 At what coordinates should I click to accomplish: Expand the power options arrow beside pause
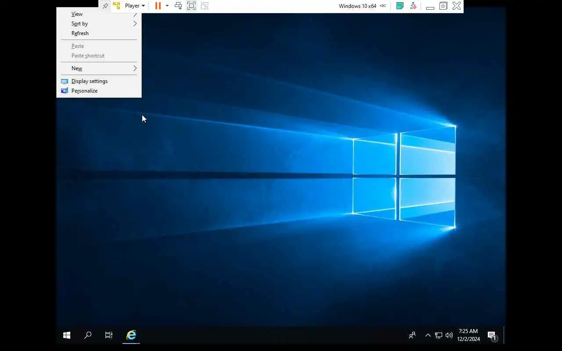tap(167, 6)
